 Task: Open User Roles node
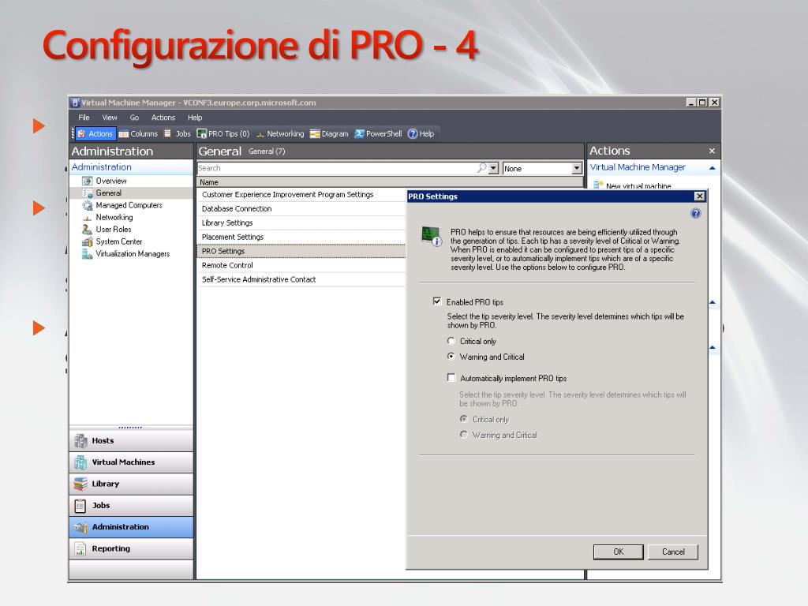107,230
